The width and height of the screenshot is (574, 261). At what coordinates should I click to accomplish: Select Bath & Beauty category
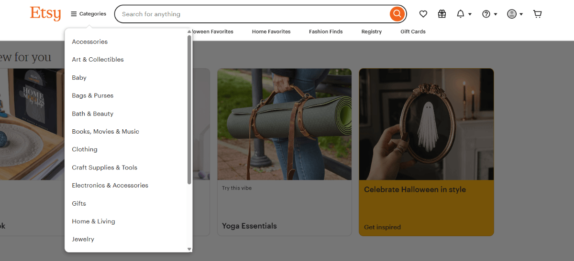click(x=93, y=114)
